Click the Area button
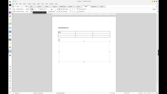The width and height of the screenshot is (167, 94). tap(27, 11)
